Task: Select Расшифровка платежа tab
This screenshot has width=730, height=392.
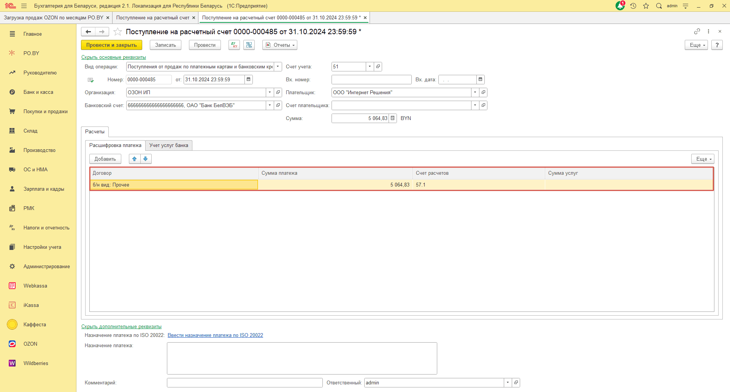Action: point(115,145)
